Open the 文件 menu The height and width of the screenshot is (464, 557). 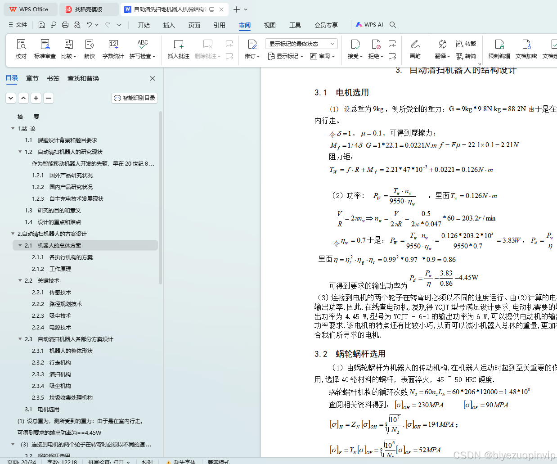18,25
